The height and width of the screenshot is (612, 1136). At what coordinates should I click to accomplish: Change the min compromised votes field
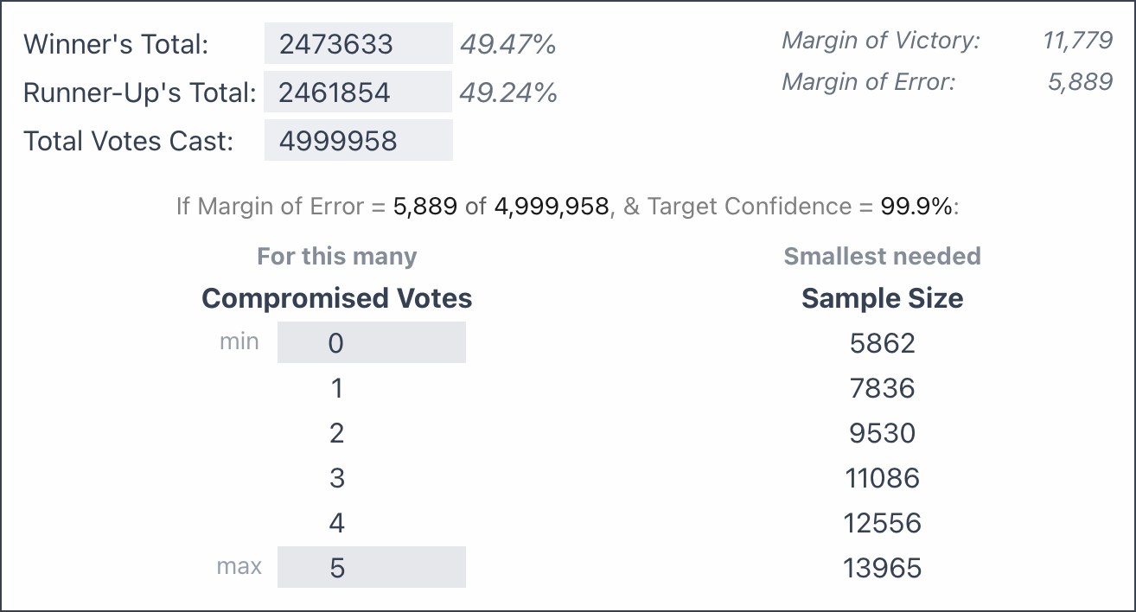point(372,343)
